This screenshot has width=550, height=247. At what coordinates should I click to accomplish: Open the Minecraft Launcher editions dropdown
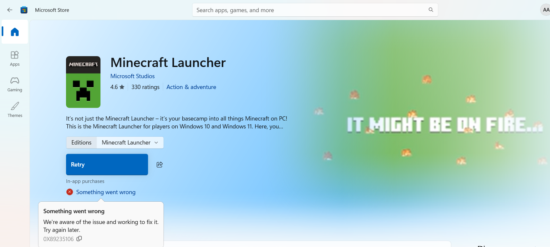pyautogui.click(x=130, y=143)
